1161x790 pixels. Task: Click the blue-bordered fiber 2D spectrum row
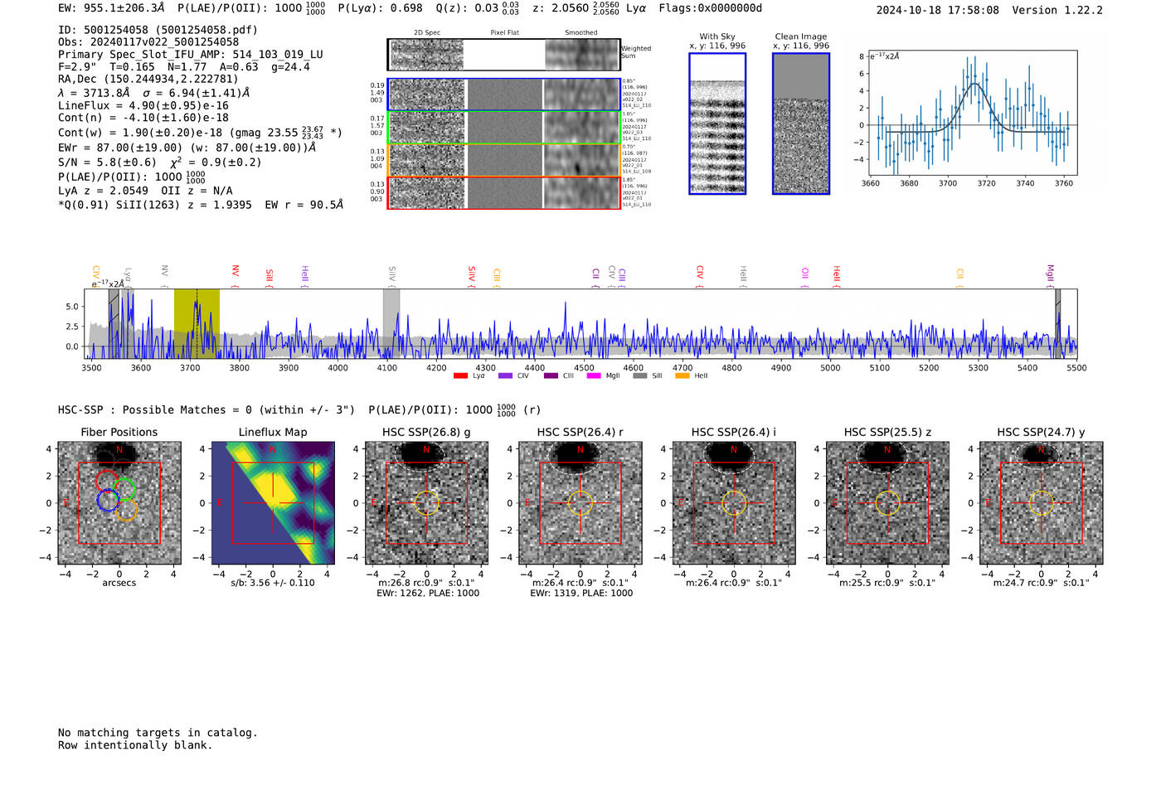coord(503,95)
